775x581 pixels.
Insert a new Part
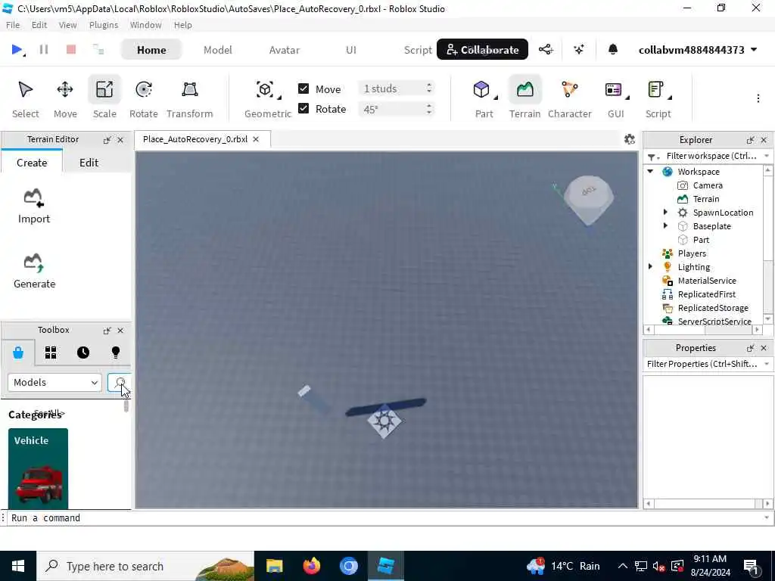[x=484, y=99]
